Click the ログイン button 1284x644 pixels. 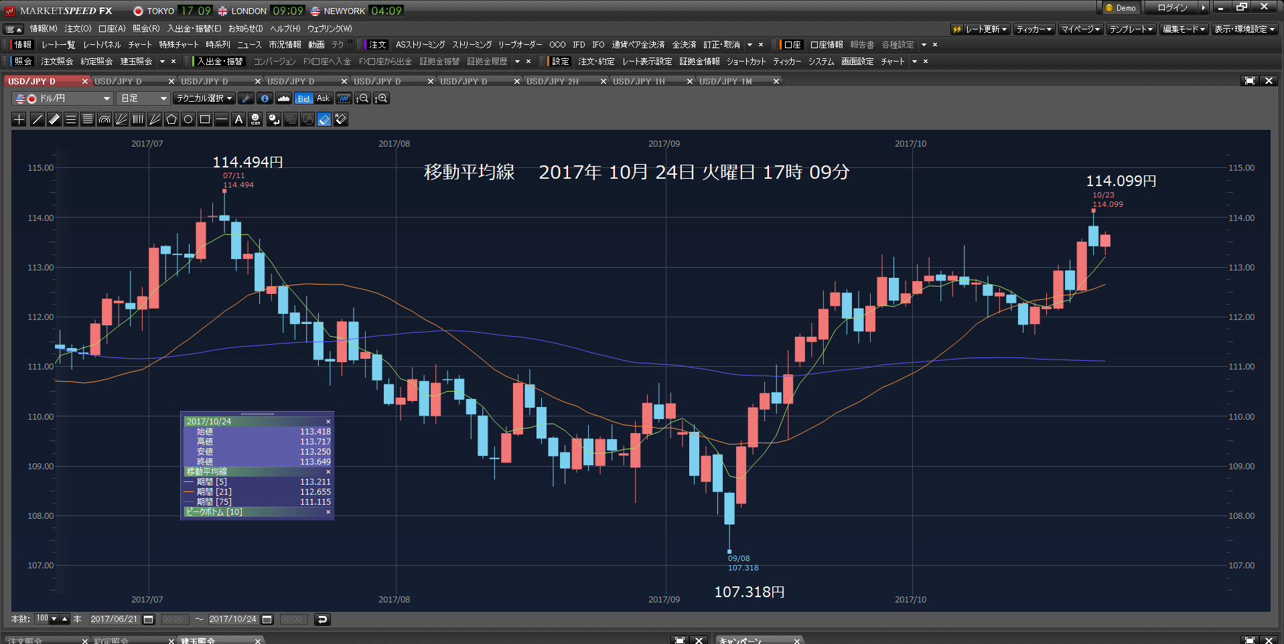point(1172,8)
